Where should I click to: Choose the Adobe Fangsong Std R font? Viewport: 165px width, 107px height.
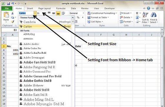coord(45,67)
